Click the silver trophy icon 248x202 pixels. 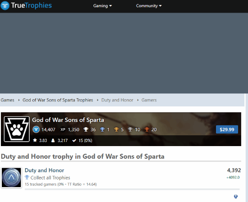coord(130,129)
